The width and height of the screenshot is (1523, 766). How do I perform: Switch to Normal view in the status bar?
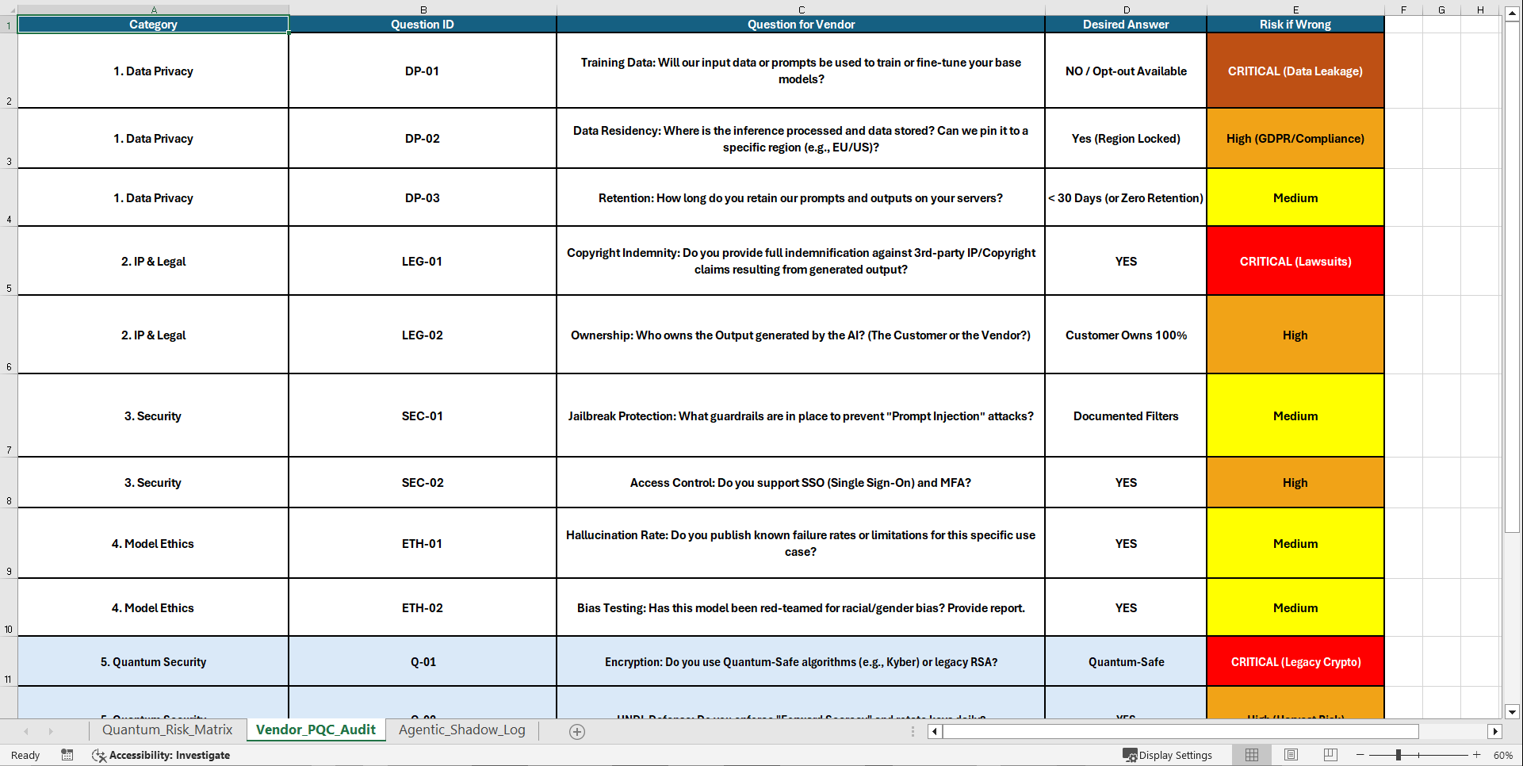tap(1252, 754)
